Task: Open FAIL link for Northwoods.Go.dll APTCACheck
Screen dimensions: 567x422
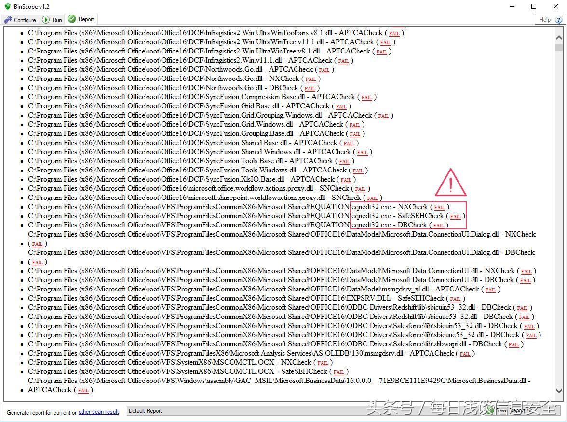Action: [324, 70]
